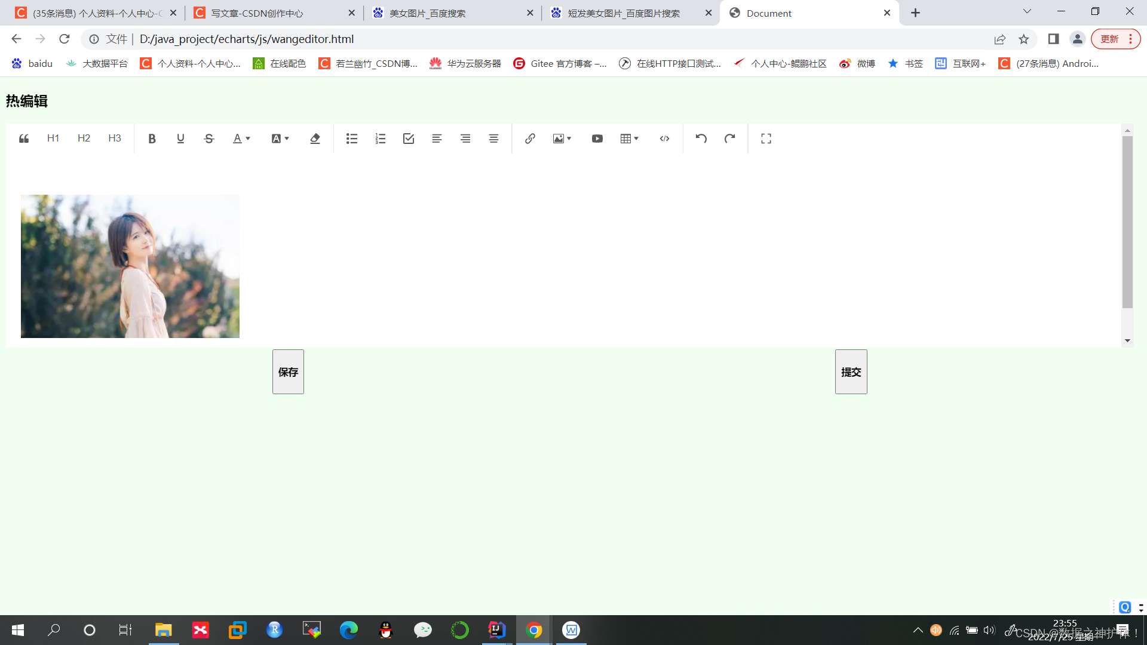1147x645 pixels.
Task: Enter fullscreen editor mode
Action: coord(766,139)
